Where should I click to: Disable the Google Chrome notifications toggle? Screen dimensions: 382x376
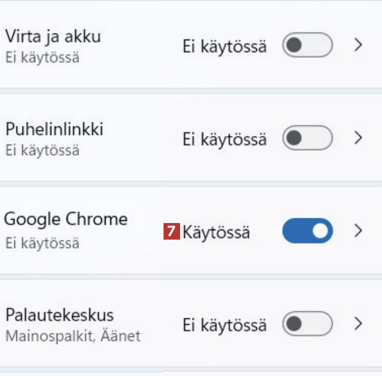[307, 231]
